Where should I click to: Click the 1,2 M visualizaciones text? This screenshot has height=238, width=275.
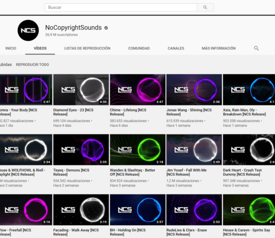click(183, 181)
